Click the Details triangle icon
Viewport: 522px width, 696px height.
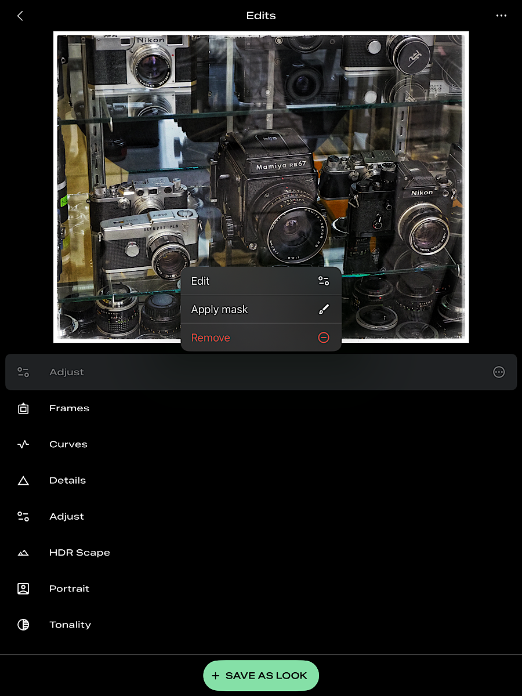pos(23,480)
